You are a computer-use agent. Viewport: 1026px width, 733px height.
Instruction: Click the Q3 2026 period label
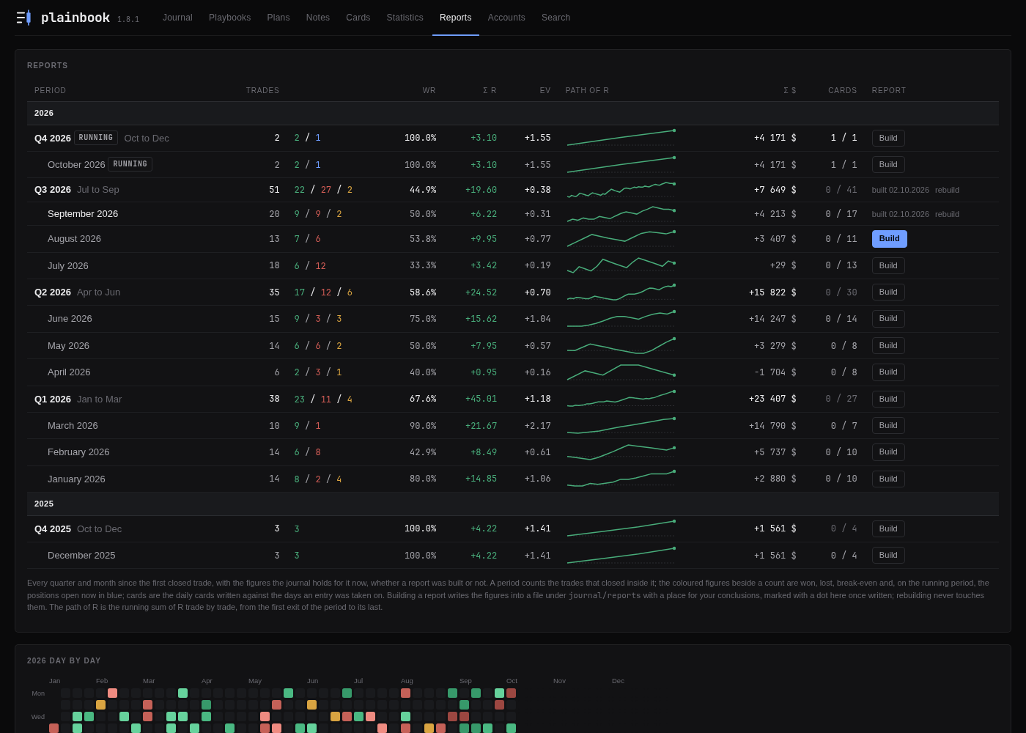click(x=53, y=190)
